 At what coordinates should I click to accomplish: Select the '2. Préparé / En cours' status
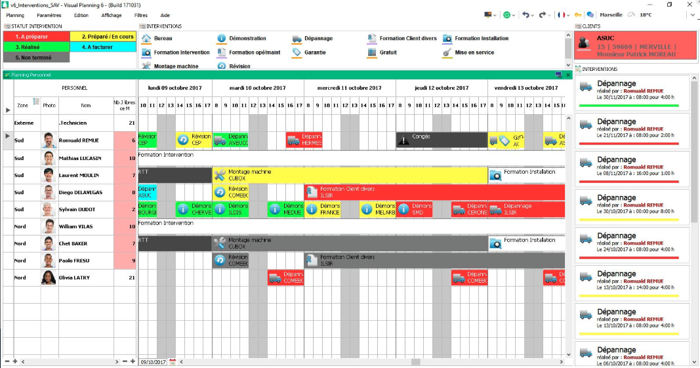103,37
